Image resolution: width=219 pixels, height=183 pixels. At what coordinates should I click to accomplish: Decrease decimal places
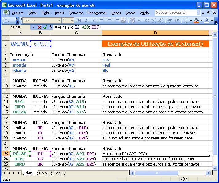[x=161, y=21]
